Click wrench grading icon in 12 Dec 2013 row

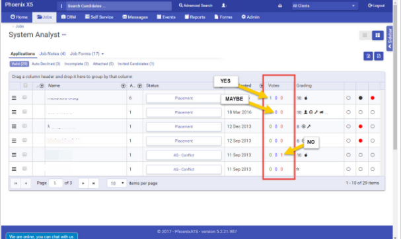point(309,126)
